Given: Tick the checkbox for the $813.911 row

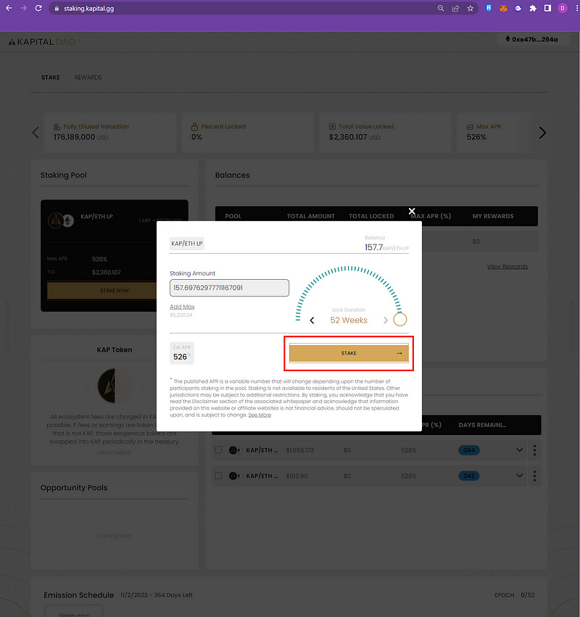Looking at the screenshot, I should [x=219, y=476].
